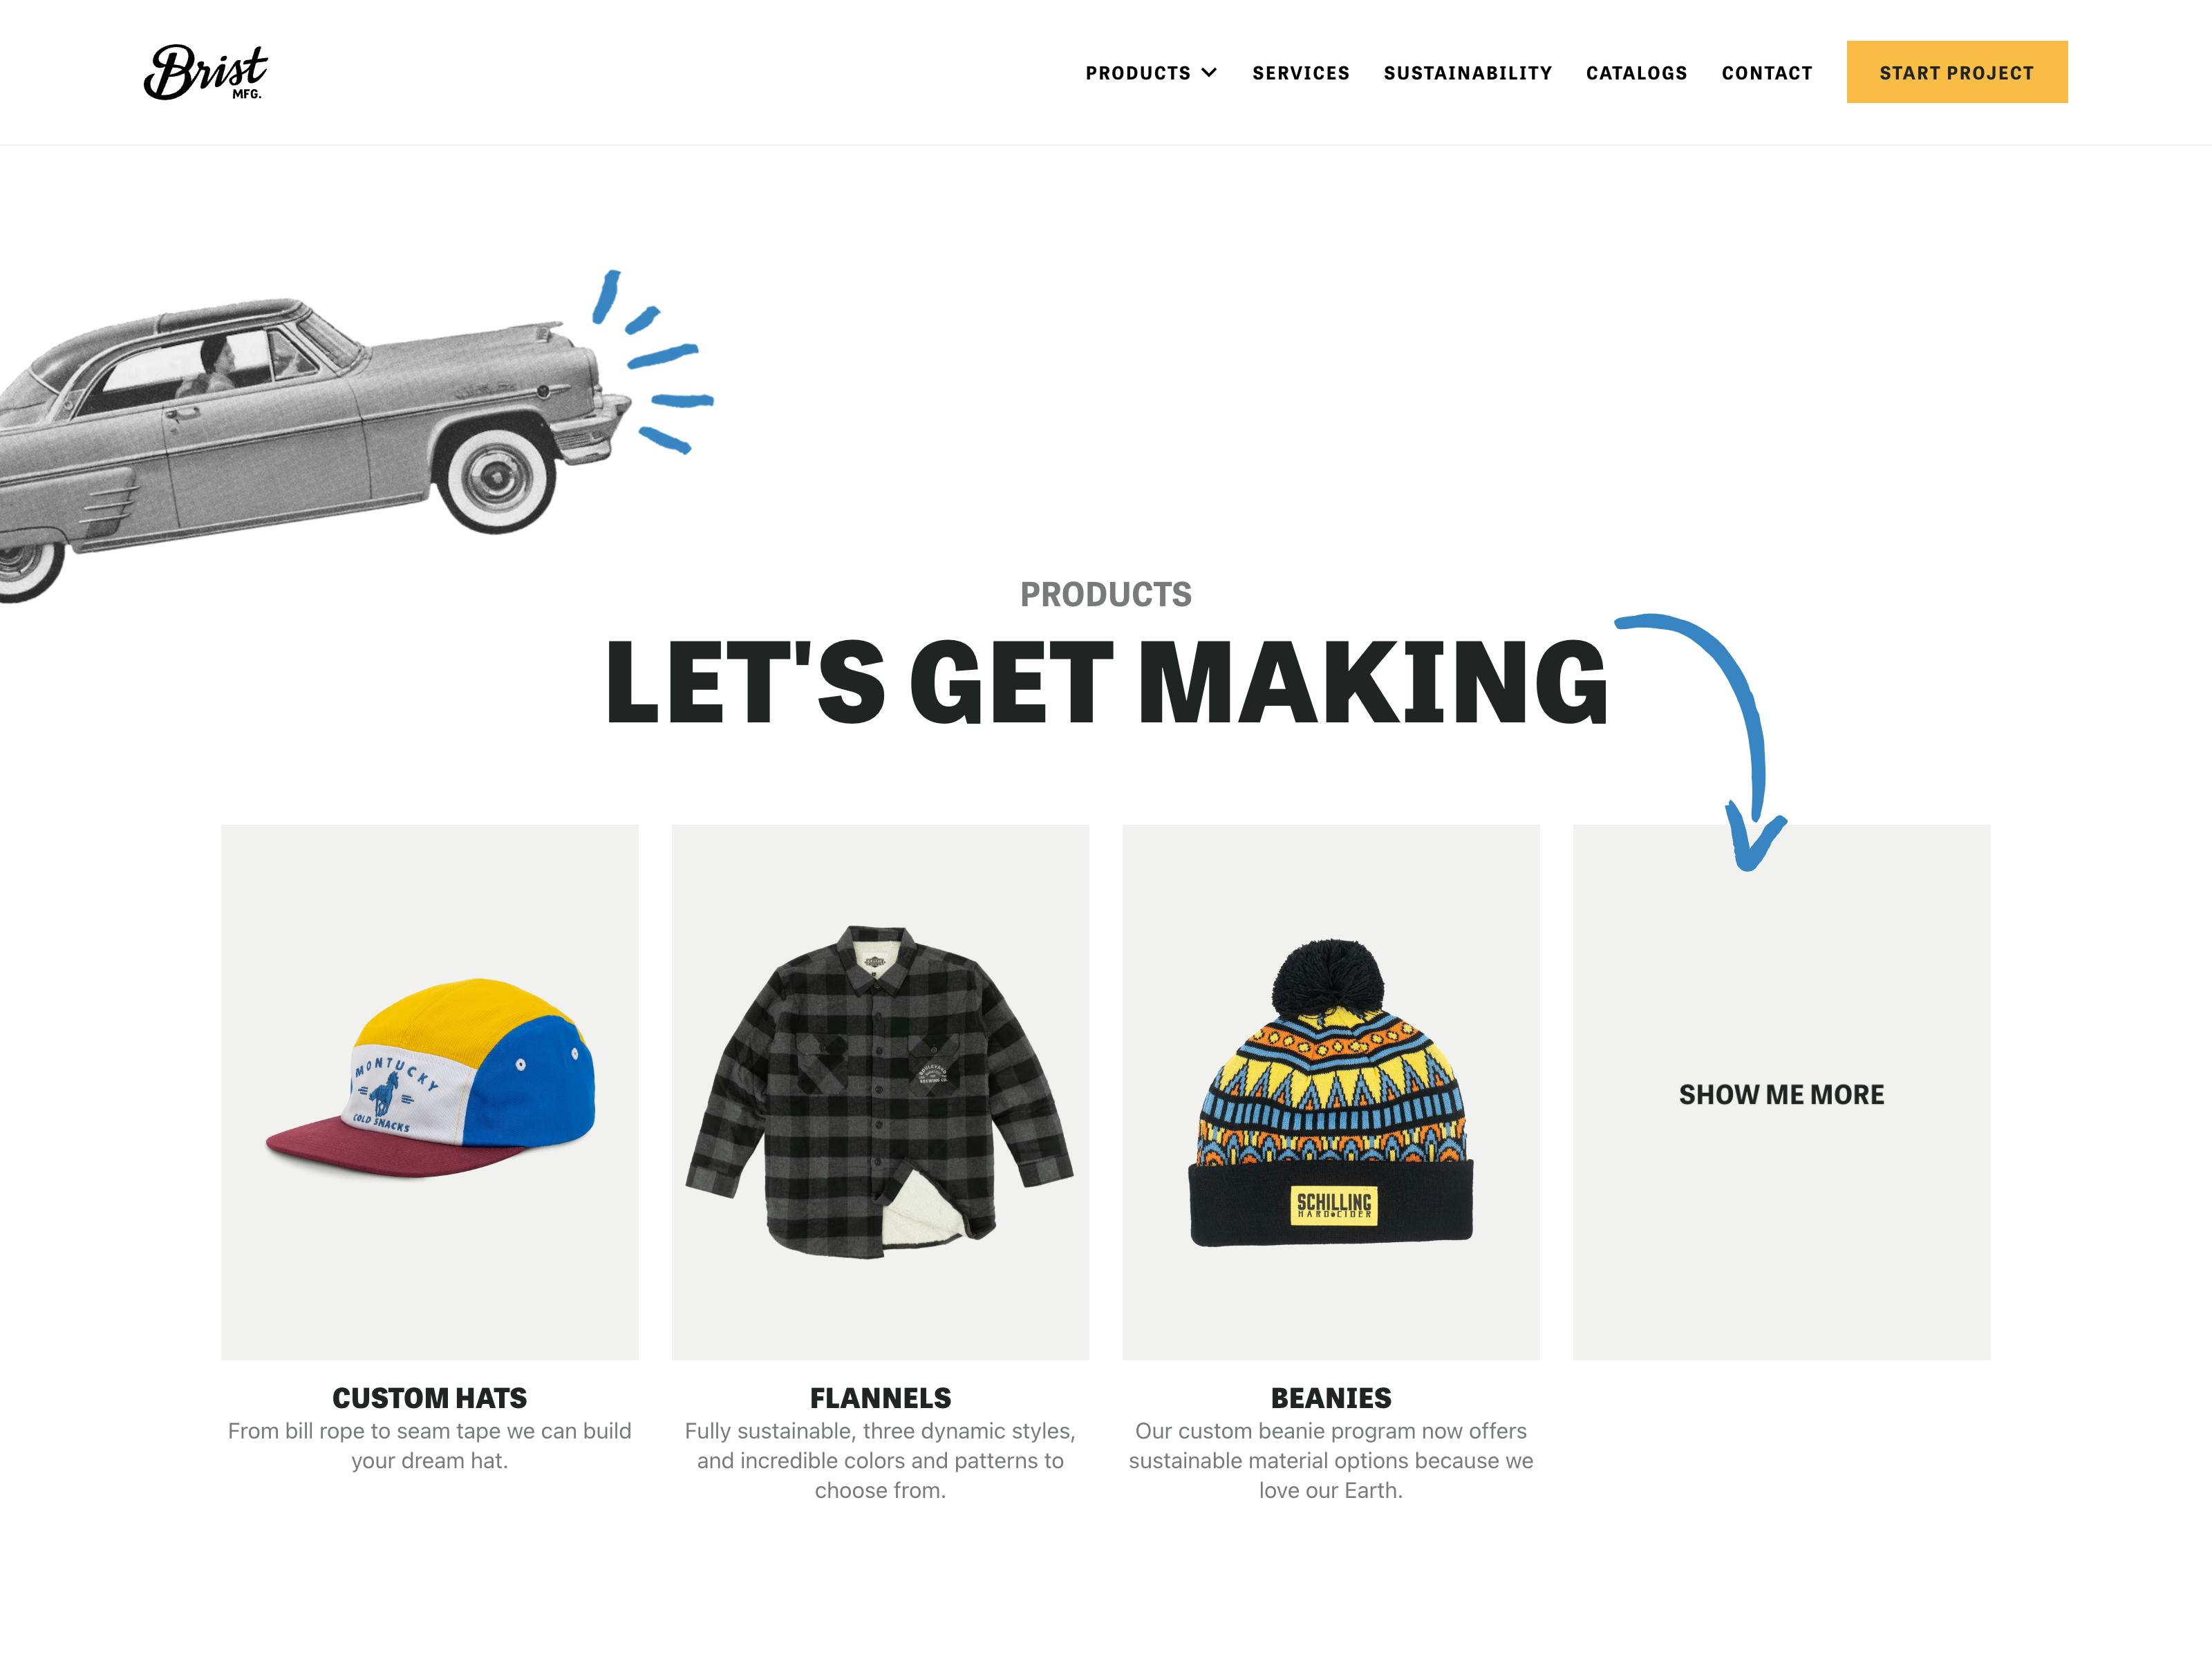Expand the Products dropdown chevron
The image size is (2212, 1659).
[x=1209, y=72]
